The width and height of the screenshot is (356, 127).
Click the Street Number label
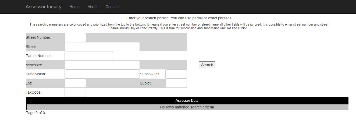point(38,37)
